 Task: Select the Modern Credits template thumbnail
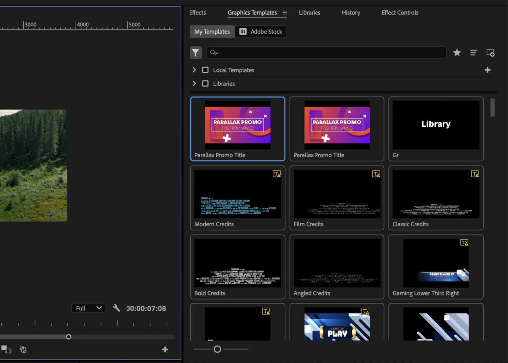[x=238, y=194]
